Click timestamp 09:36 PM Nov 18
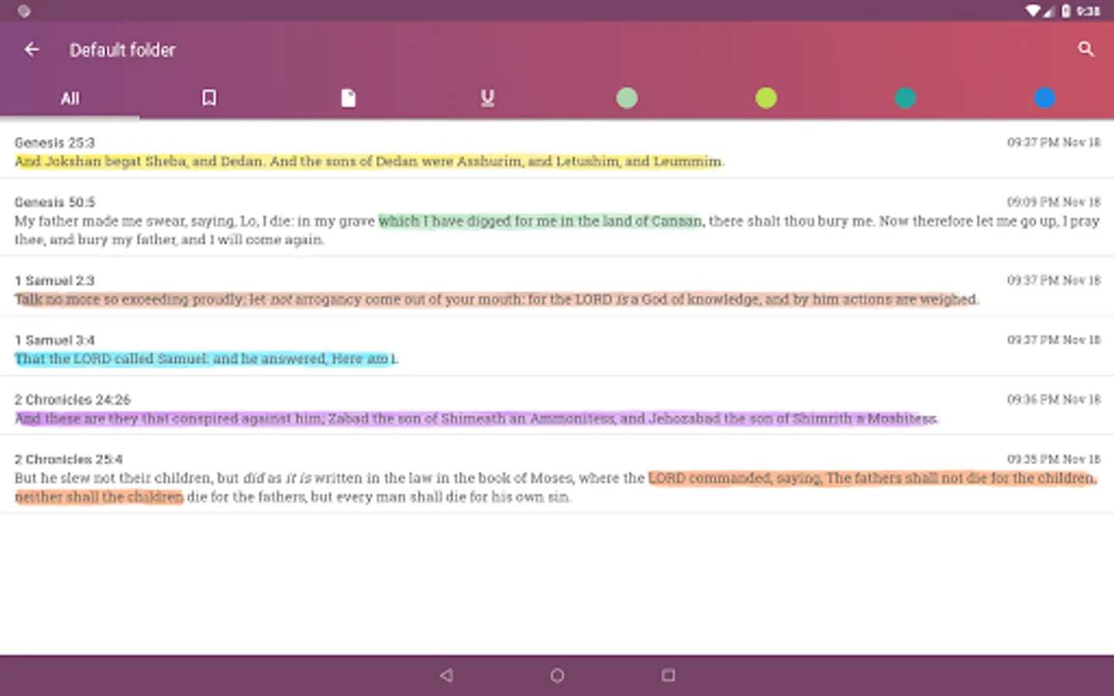Viewport: 1114px width, 696px height. click(x=1053, y=399)
